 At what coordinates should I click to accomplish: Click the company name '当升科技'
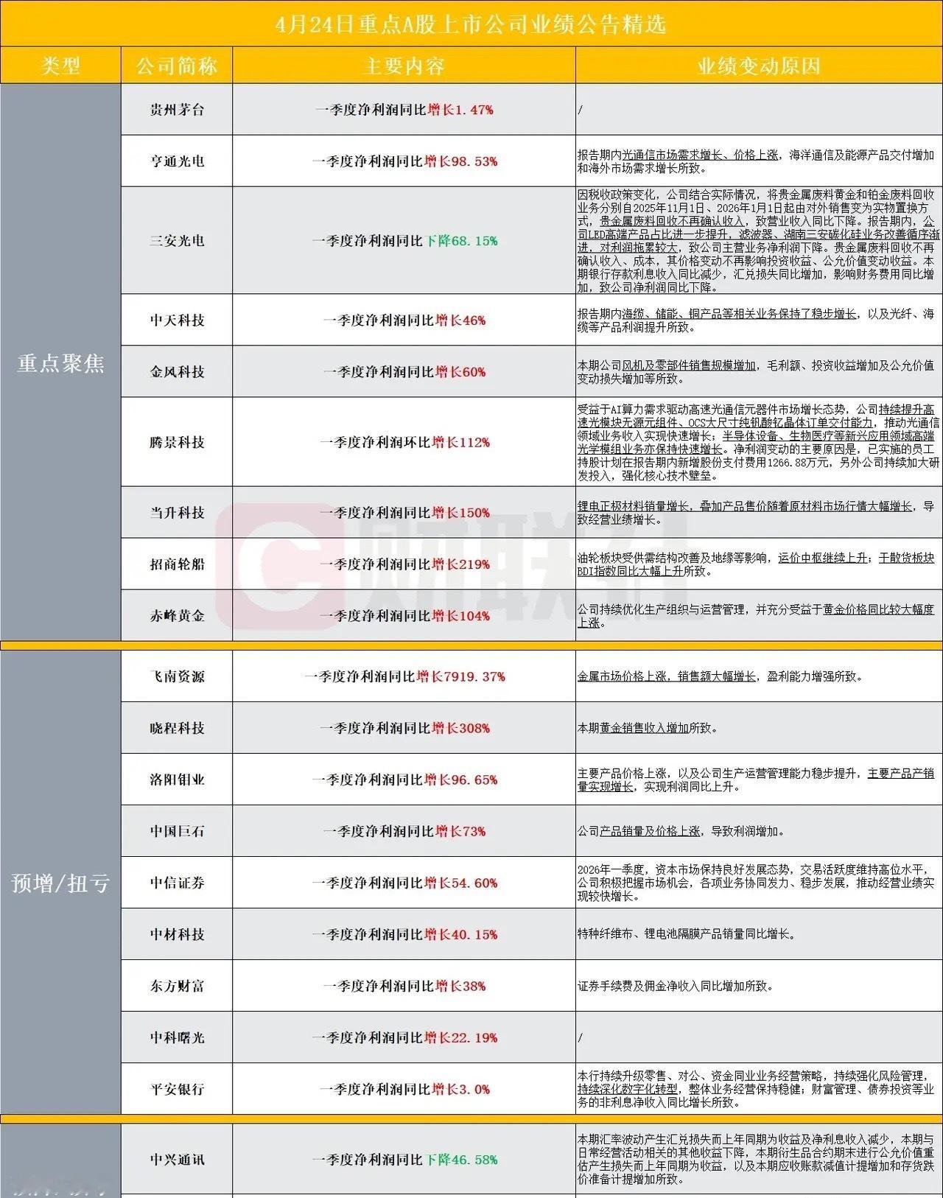click(x=177, y=513)
